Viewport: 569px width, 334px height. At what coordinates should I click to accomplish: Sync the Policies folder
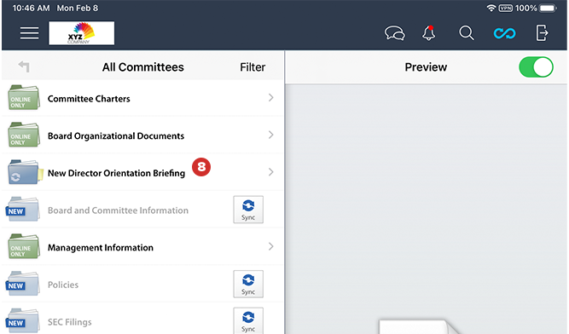coord(248,284)
